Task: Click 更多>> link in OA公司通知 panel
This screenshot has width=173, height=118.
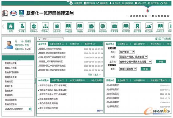Action: [100, 111]
